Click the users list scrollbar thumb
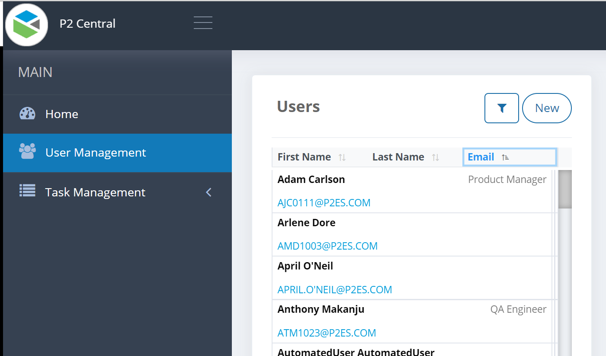This screenshot has width=606, height=356. click(565, 189)
